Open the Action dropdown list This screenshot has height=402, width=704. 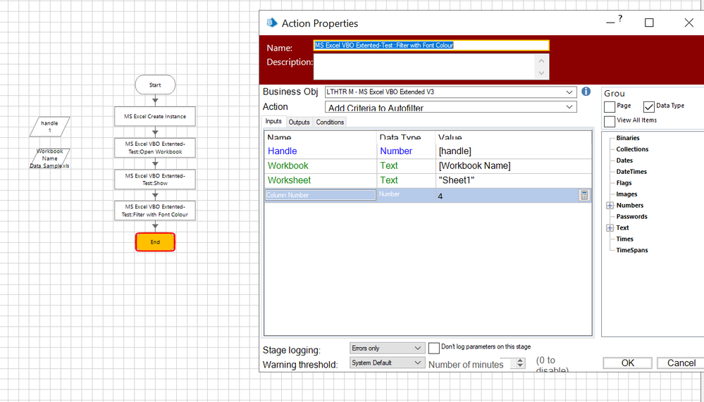pyautogui.click(x=569, y=107)
